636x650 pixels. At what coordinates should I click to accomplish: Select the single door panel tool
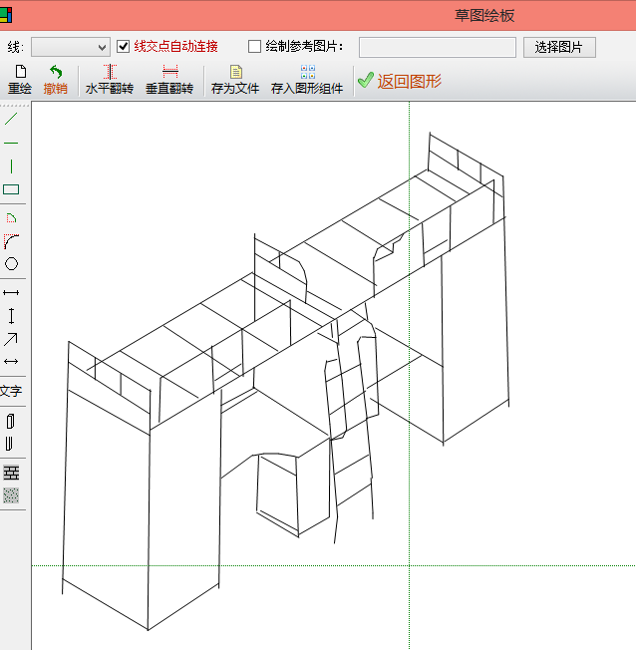[11, 421]
